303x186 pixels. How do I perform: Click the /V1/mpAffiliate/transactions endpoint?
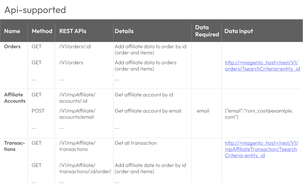point(77,146)
